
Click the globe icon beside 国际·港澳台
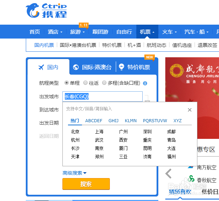click(76, 67)
